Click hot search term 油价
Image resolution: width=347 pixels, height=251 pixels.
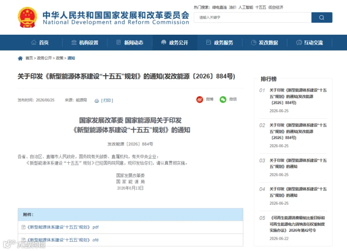point(232,7)
